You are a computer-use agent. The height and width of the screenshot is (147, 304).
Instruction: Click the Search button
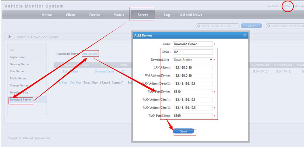pos(251,26)
